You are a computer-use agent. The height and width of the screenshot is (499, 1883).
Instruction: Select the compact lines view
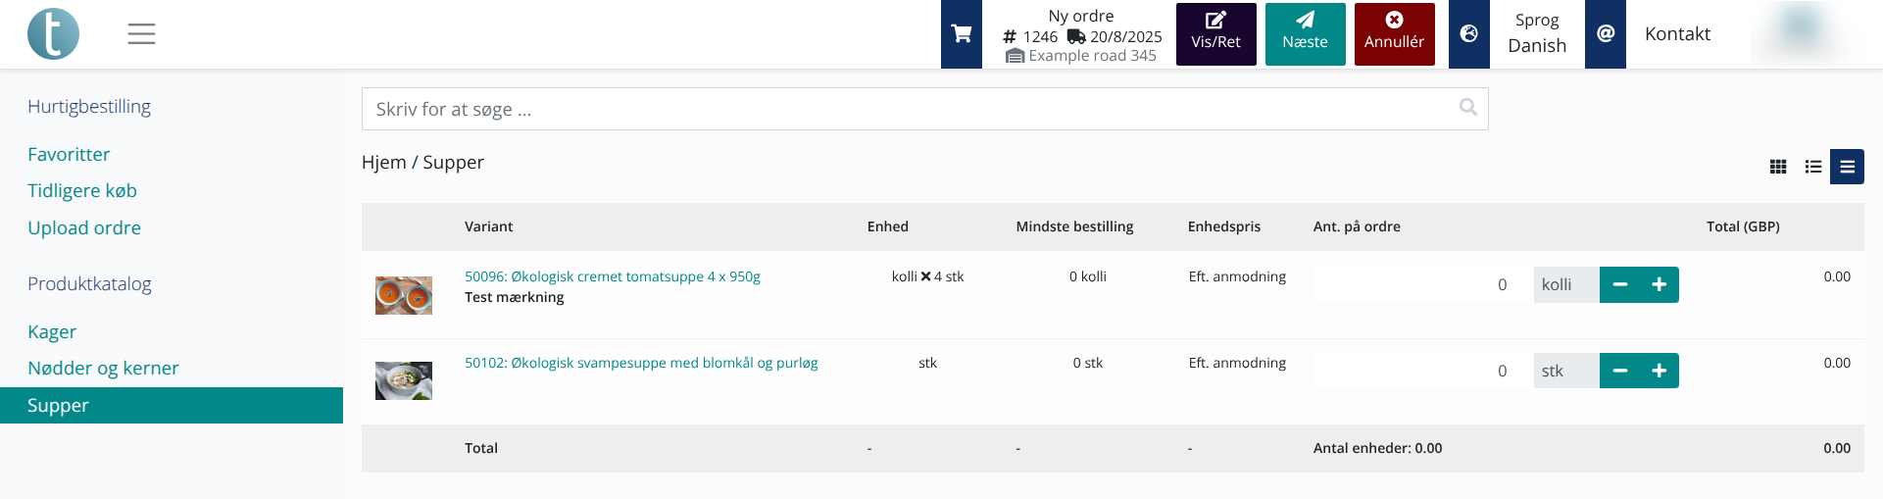click(1847, 167)
